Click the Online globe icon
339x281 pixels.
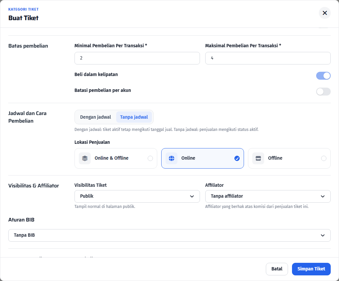click(171, 158)
